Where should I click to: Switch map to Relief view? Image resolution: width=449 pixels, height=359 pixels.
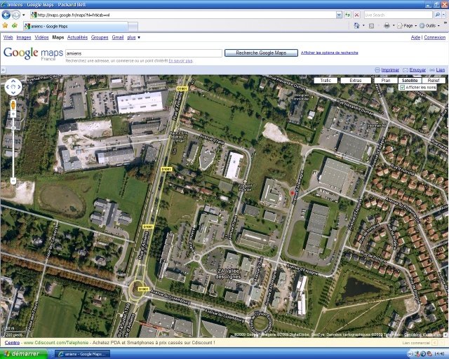coord(433,81)
